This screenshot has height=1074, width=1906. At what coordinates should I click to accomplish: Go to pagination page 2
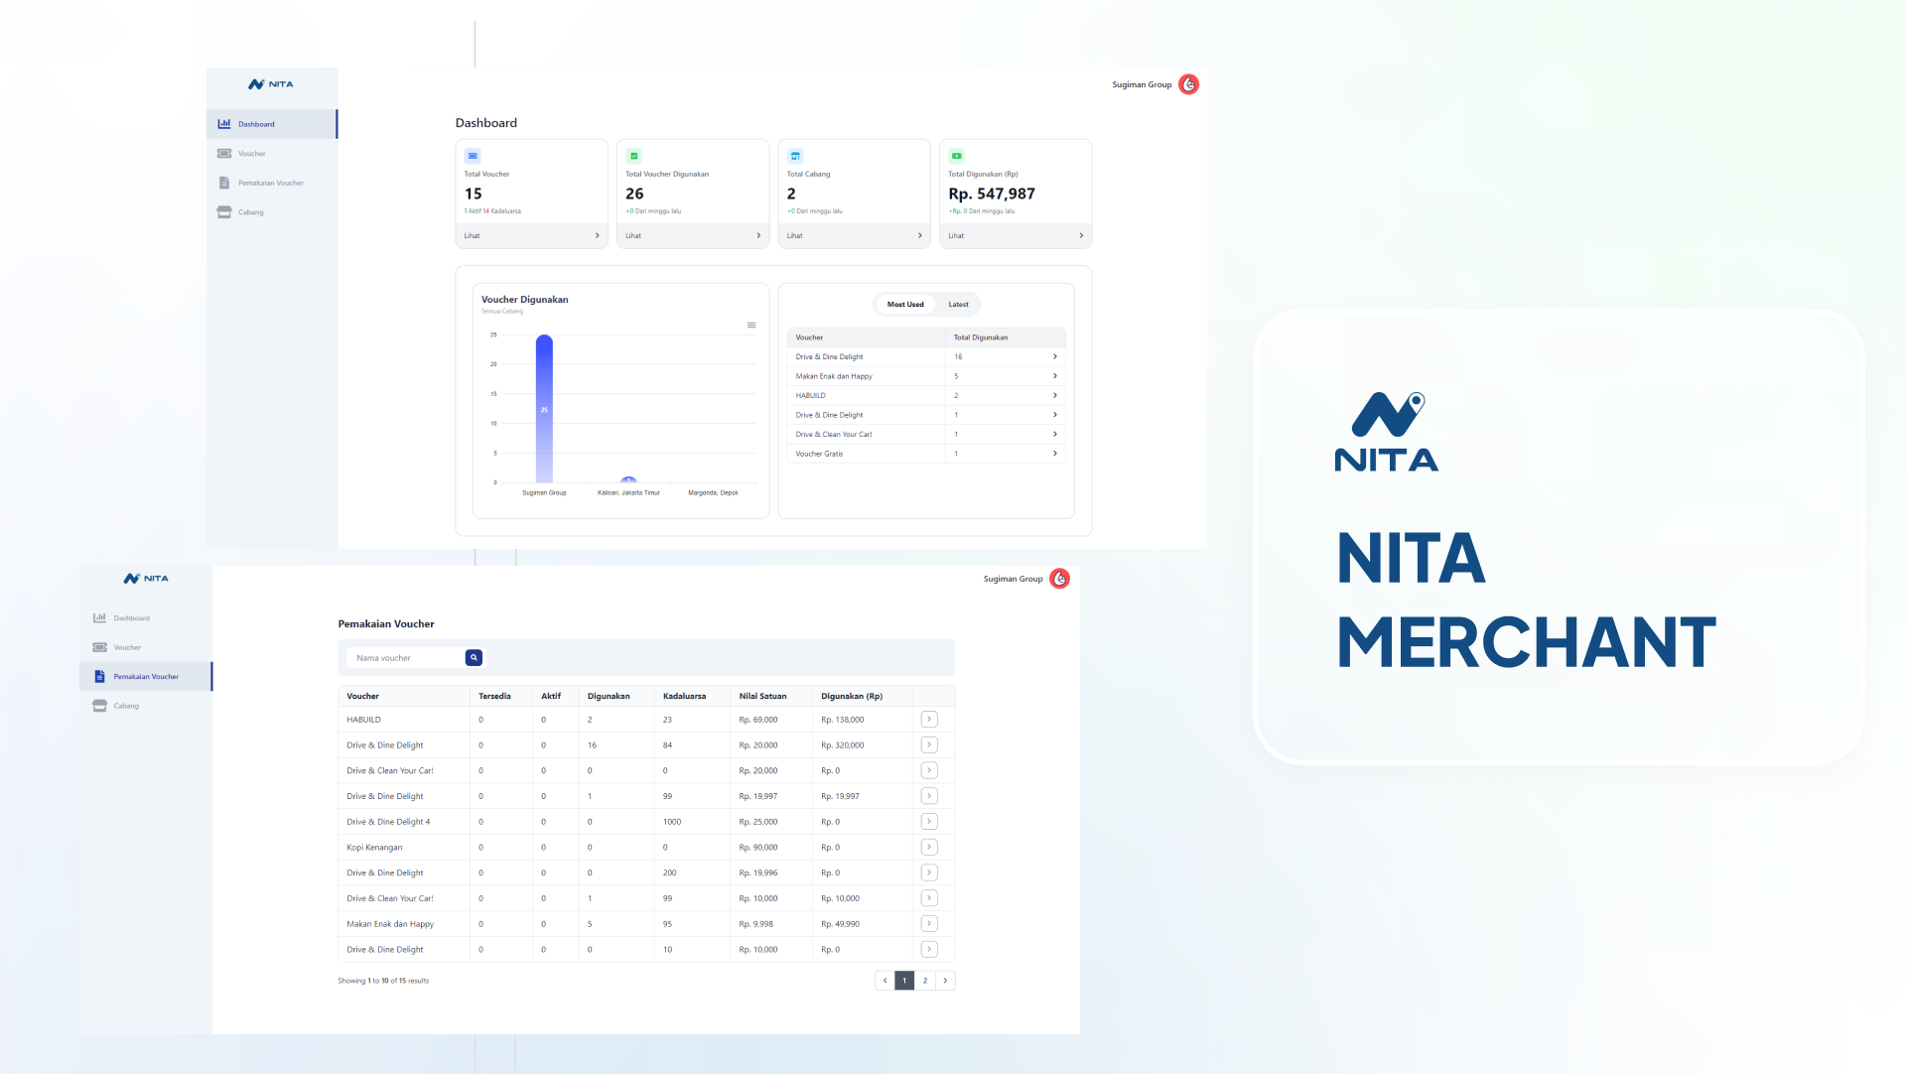924,981
